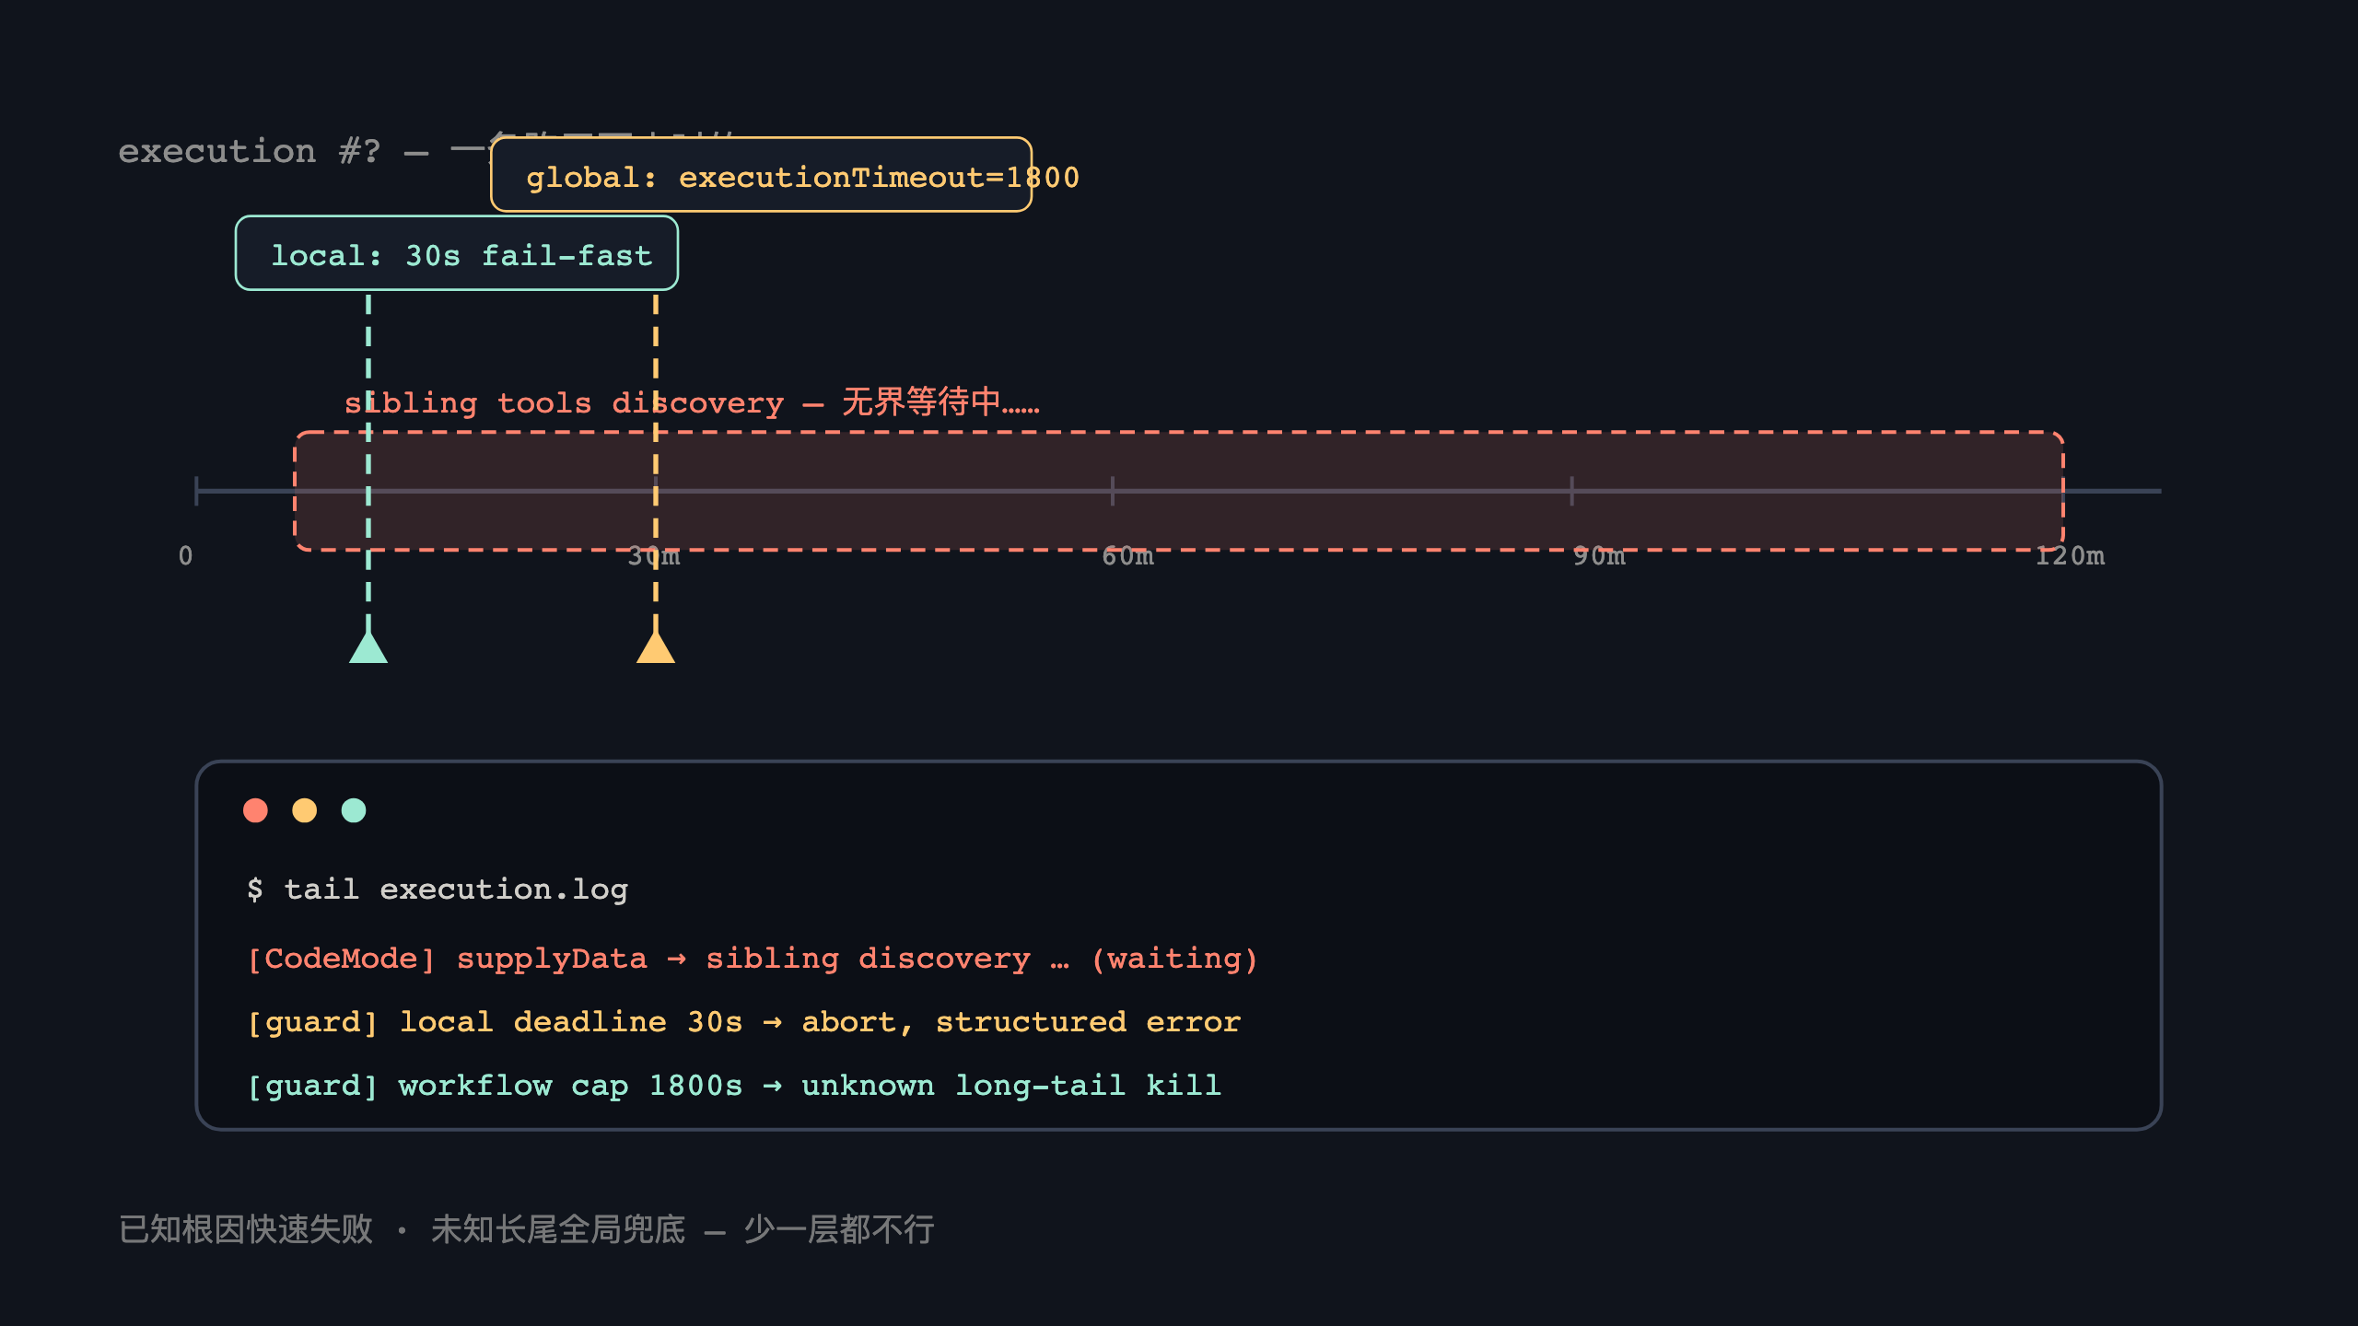The height and width of the screenshot is (1326, 2358).
Task: Click the 'global: executionTimeout=1800' label box
Action: click(x=761, y=175)
